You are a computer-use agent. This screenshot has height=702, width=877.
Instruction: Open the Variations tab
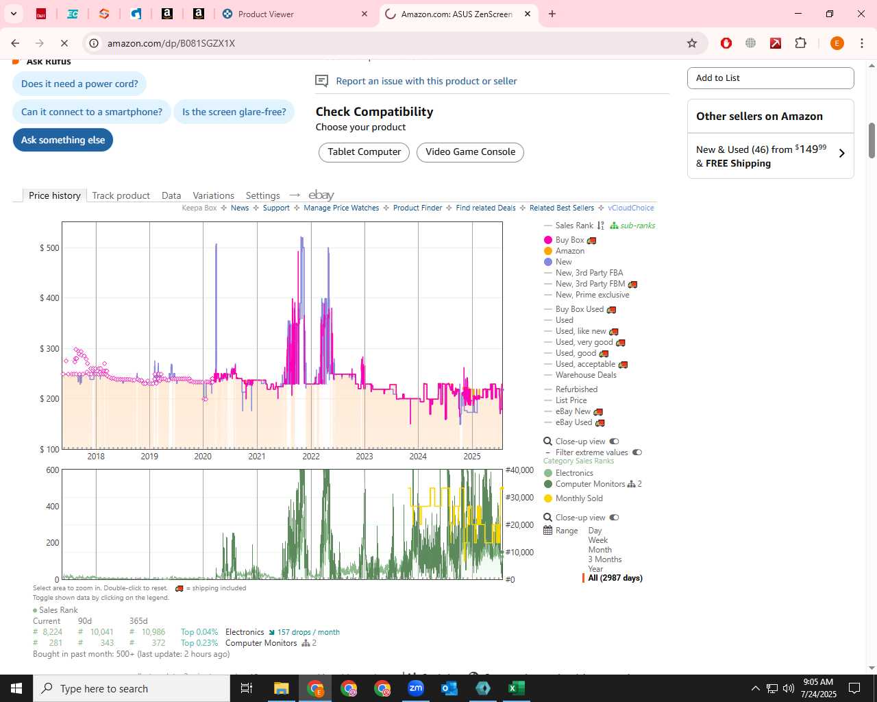[213, 195]
